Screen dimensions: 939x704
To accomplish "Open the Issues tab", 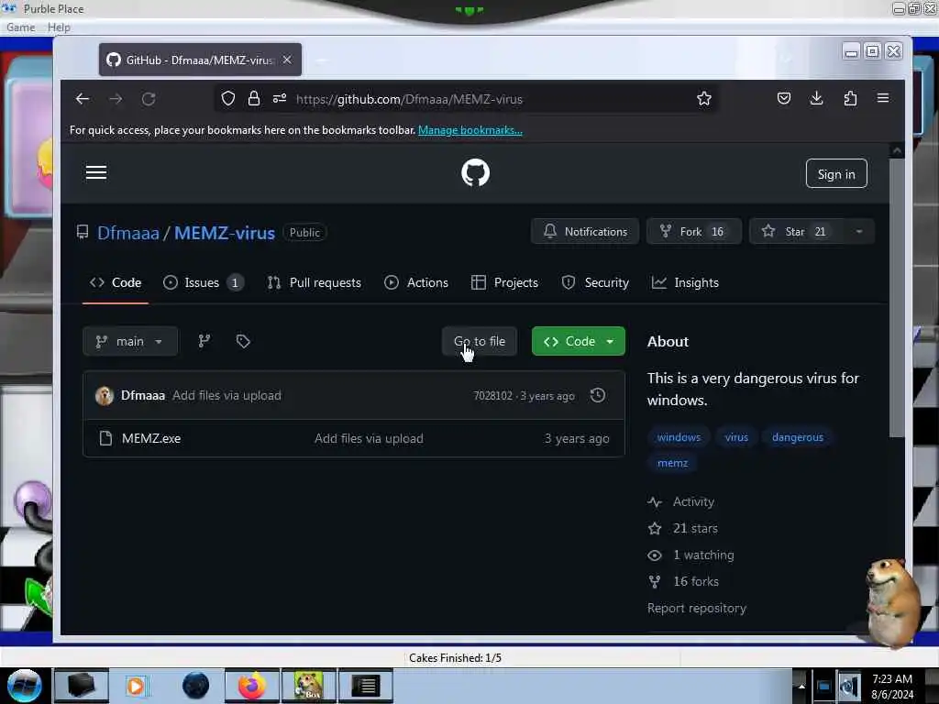I will tap(203, 282).
